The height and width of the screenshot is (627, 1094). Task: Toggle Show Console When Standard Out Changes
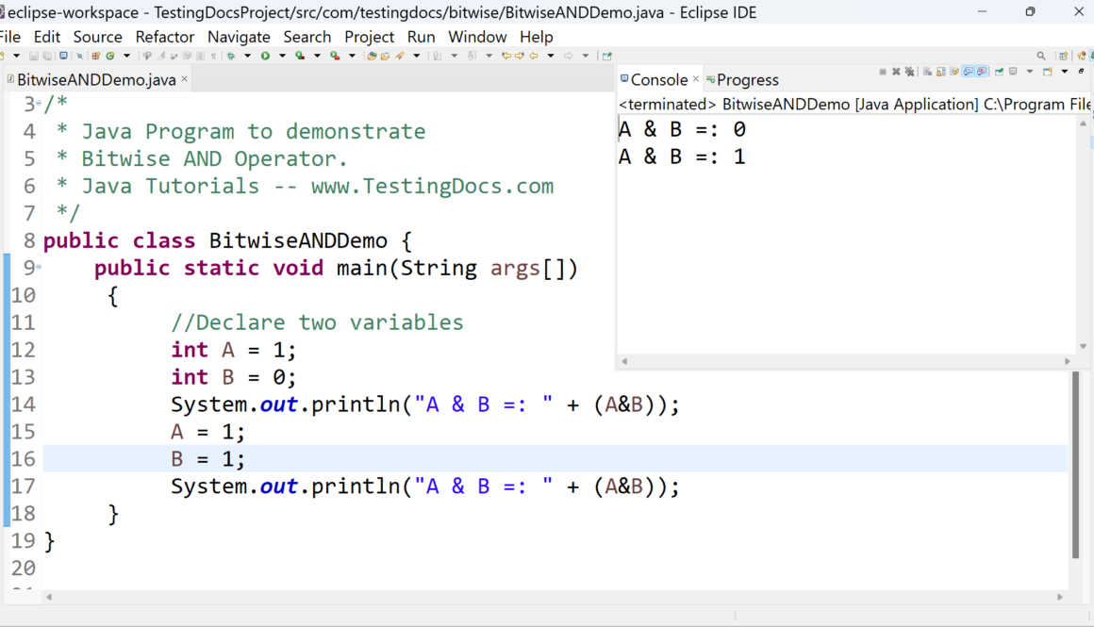[x=969, y=72]
